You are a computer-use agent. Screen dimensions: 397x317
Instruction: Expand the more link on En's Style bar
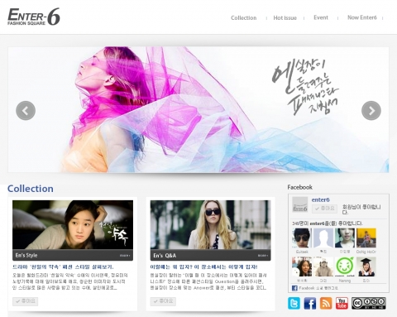click(x=125, y=256)
